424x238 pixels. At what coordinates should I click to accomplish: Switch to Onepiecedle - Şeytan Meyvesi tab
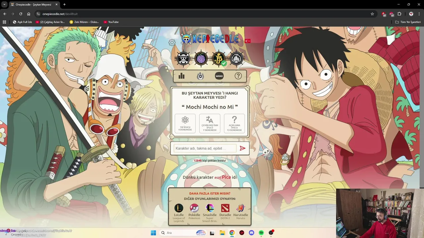point(33,5)
